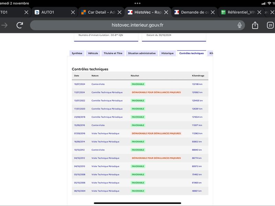Click the Résultat column header

point(135,76)
